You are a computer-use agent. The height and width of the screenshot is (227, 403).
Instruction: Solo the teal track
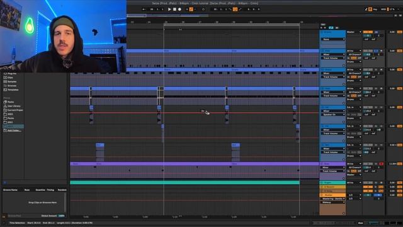coord(376,183)
